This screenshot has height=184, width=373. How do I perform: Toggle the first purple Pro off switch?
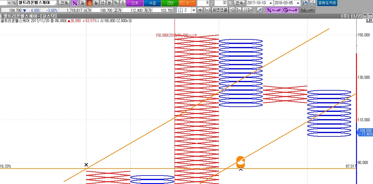pos(273,10)
